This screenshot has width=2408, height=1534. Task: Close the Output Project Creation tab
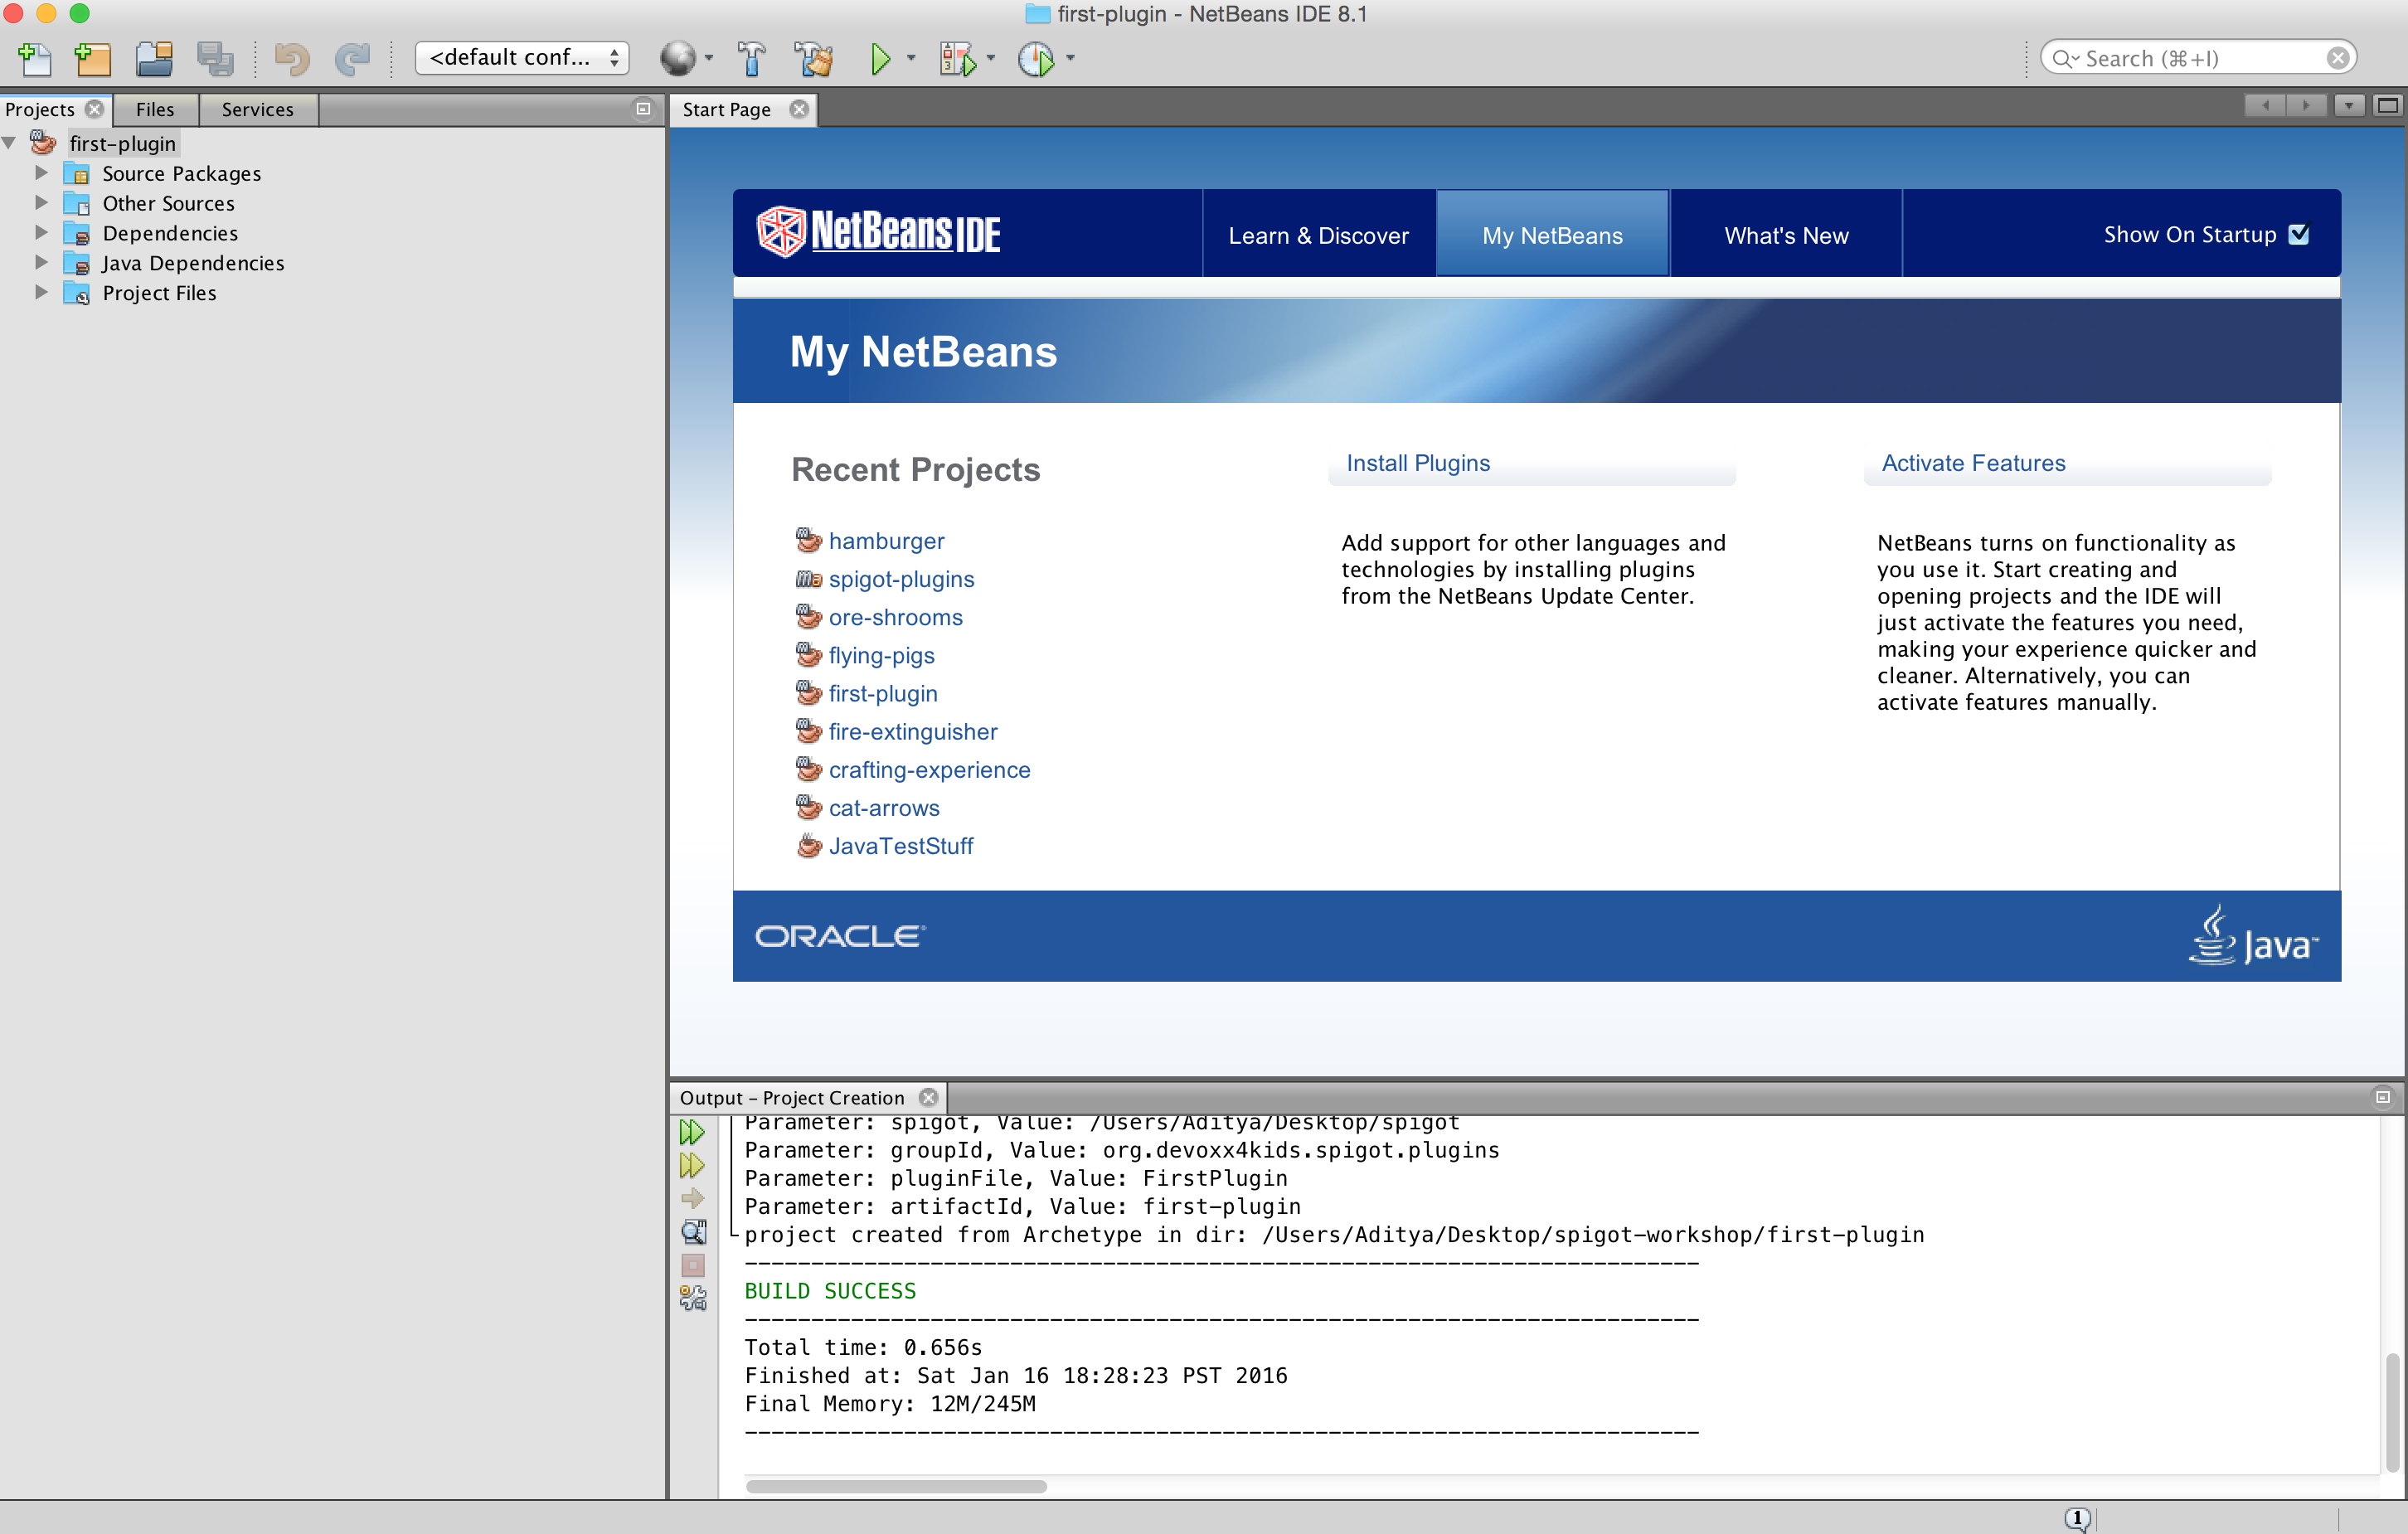[929, 1097]
